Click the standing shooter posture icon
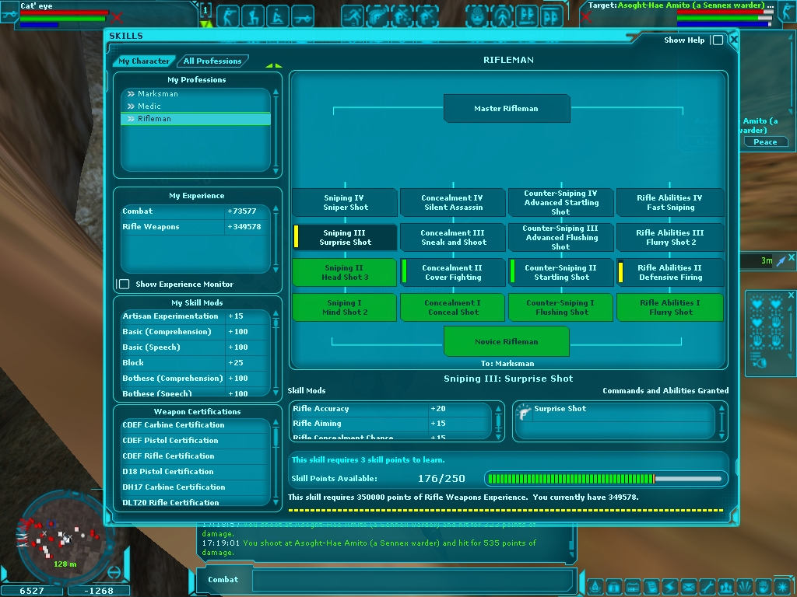The image size is (797, 597). tap(228, 16)
